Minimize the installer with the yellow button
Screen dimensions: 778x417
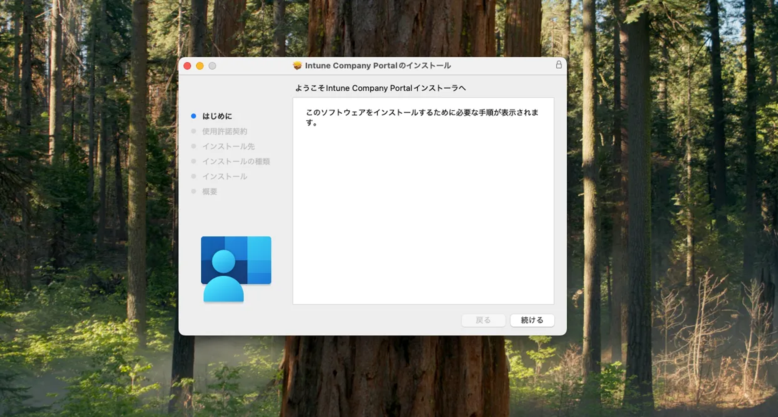pos(200,66)
